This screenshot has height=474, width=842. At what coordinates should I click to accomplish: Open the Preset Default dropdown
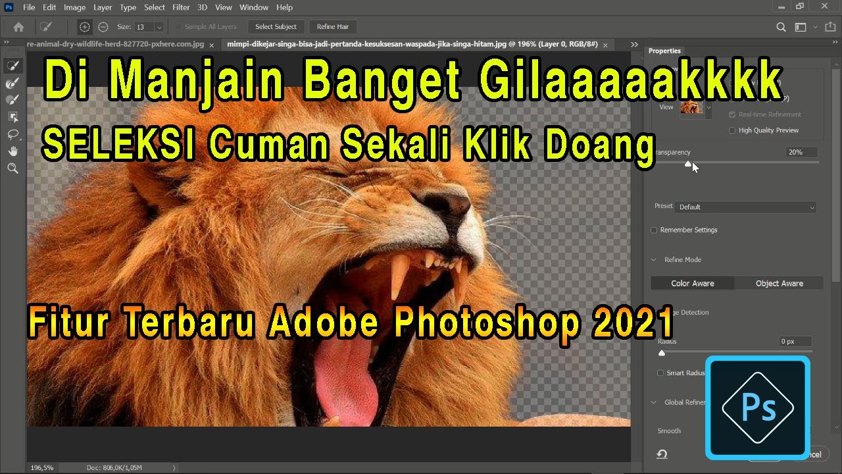(746, 207)
